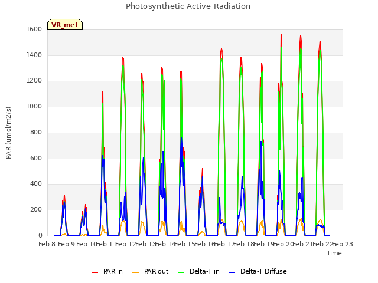Image resolution: width=378 pixels, height=283 pixels.
Task: Click the Feb 22 peak near 1500
Action: click(320, 42)
